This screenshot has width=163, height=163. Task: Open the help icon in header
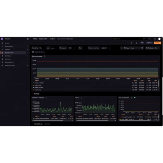[155, 39]
